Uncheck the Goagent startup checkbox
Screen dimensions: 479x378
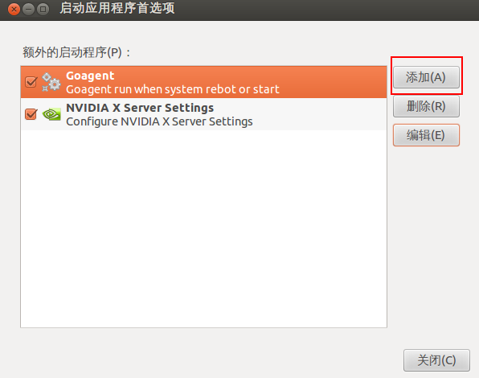pos(31,82)
